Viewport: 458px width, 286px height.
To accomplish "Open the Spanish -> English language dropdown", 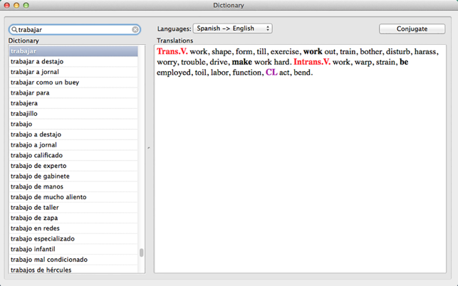I will 232,28.
